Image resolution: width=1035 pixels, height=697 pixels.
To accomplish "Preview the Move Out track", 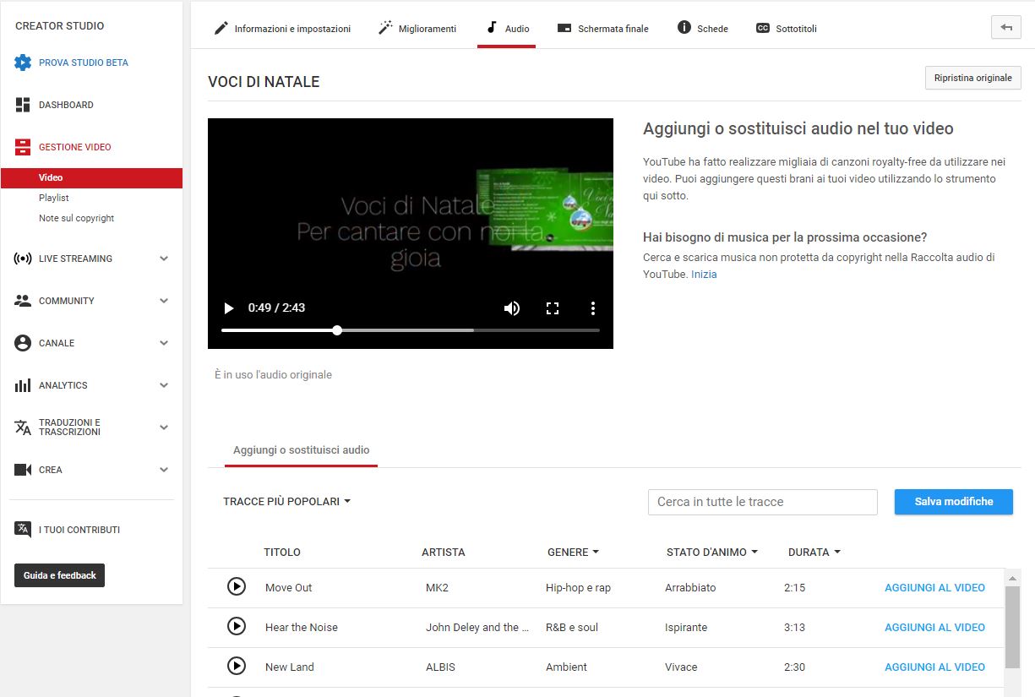I will [x=237, y=587].
